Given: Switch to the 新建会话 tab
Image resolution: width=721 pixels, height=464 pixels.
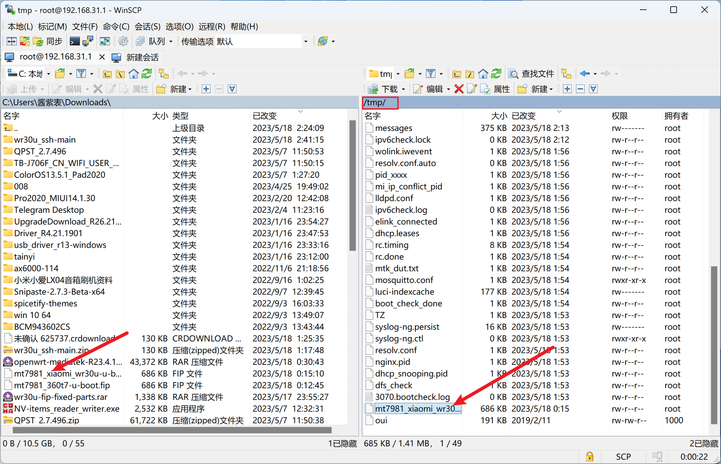Looking at the screenshot, I should tap(135, 57).
